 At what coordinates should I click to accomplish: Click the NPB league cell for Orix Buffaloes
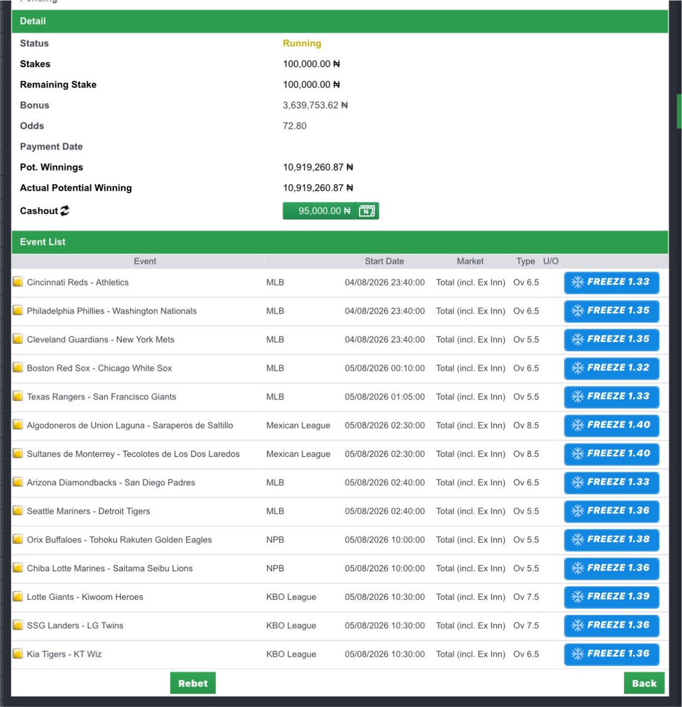coord(275,540)
